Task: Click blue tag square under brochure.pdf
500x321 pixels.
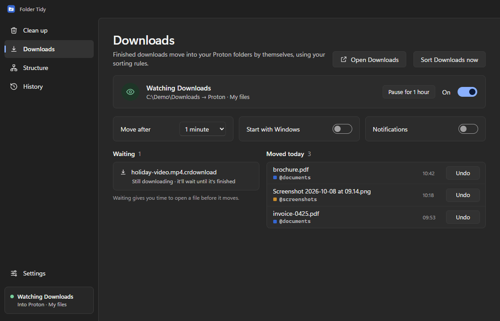Action: click(x=275, y=178)
